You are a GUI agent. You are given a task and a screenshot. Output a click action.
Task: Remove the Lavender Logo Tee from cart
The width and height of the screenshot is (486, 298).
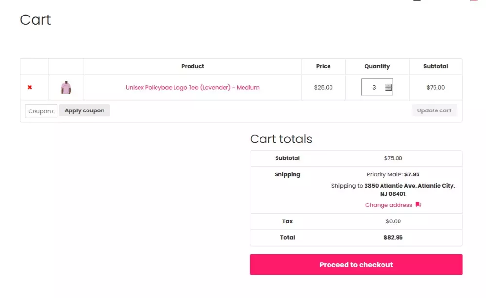[30, 87]
